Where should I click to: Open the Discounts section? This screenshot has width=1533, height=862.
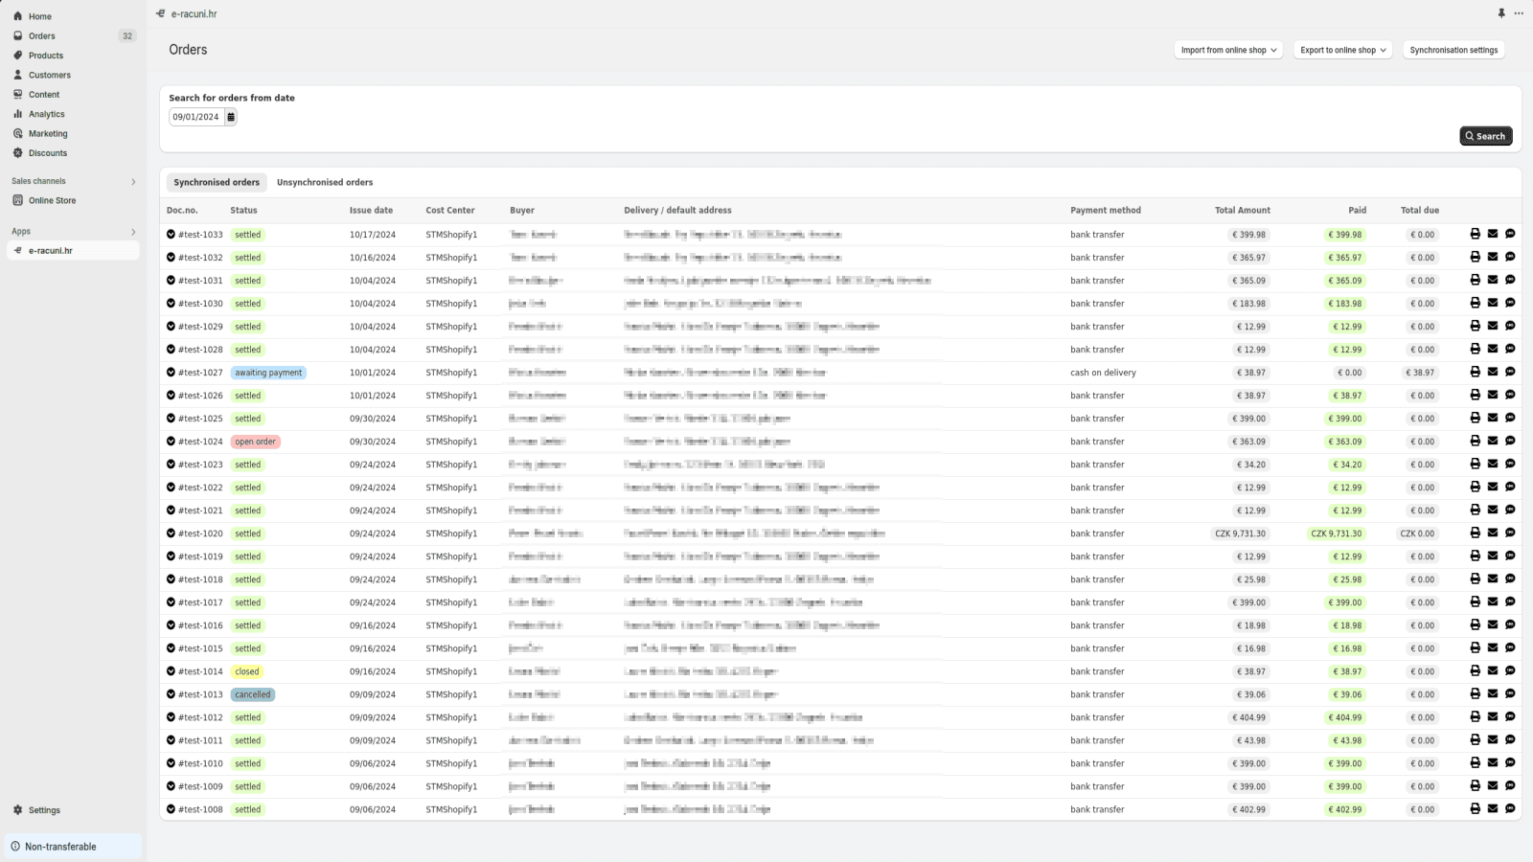click(x=46, y=153)
